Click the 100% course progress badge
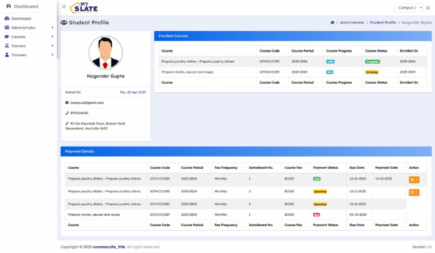Viewport: 435px width, 253px height. tap(330, 61)
